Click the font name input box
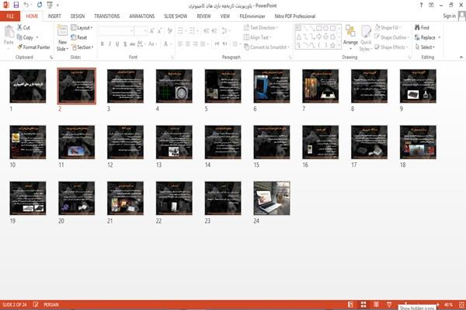 coord(116,30)
